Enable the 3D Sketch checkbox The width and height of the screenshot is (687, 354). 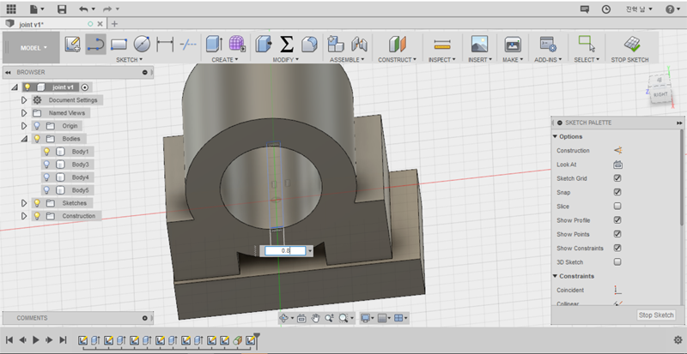click(x=617, y=261)
